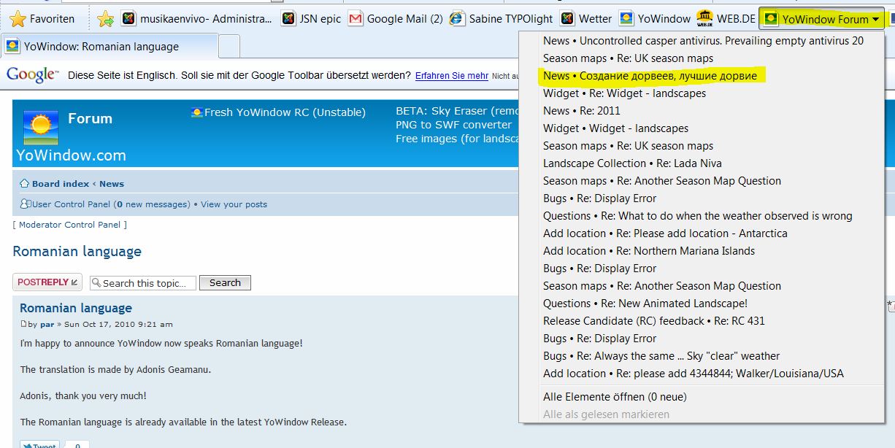The image size is (895, 448).
Task: Open the JSN epic favorite
Action: 312,19
